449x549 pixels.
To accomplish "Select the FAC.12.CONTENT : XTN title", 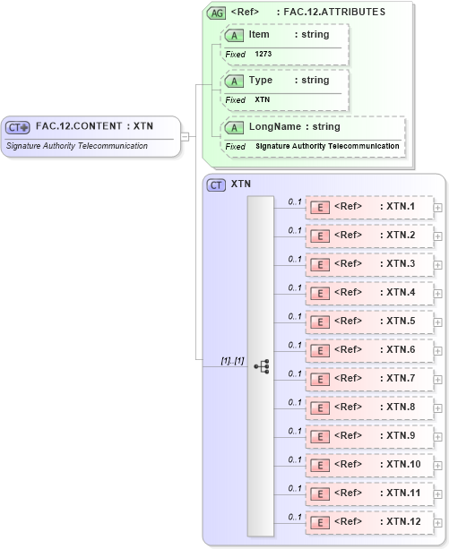I will [x=95, y=126].
